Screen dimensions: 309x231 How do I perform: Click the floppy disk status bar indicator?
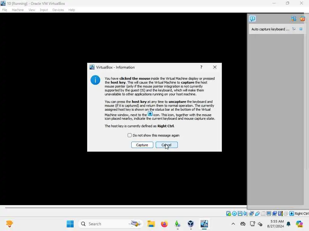(x=240, y=214)
